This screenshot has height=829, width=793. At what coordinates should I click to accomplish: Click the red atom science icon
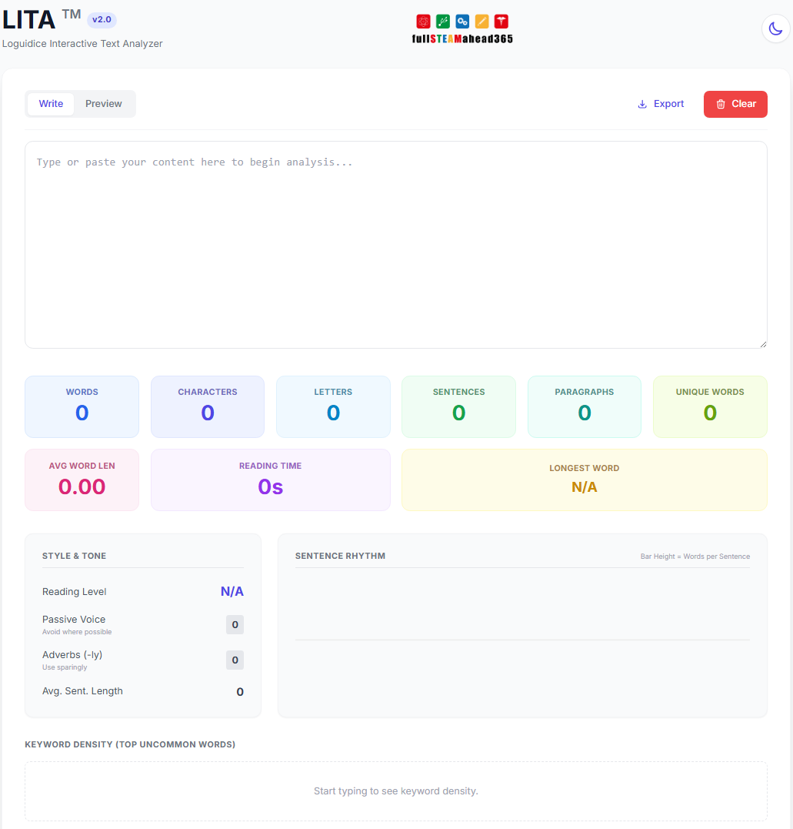pyautogui.click(x=423, y=21)
